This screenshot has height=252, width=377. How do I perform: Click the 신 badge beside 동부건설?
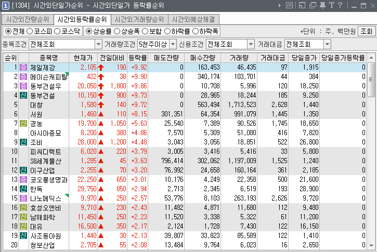(23, 96)
